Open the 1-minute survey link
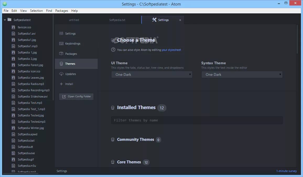Screen dimensions: 303x177 (286, 171)
